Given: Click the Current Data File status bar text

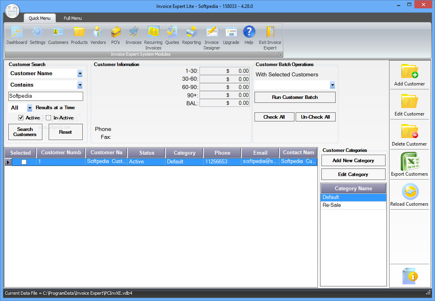Looking at the screenshot, I should click(x=68, y=293).
